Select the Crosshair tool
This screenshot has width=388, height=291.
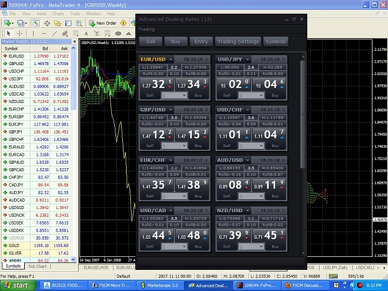tap(19, 33)
